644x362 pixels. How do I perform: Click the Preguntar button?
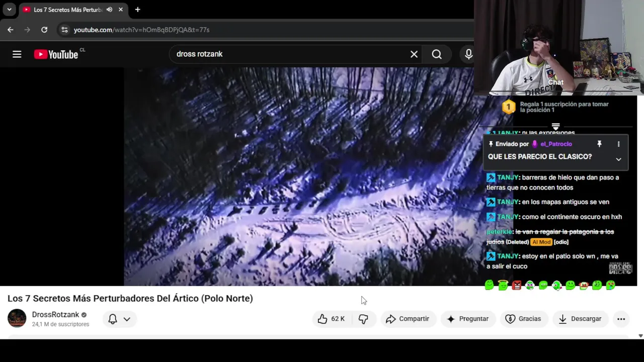point(467,319)
